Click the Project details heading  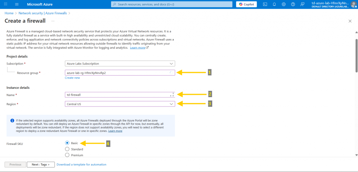pyautogui.click(x=17, y=56)
